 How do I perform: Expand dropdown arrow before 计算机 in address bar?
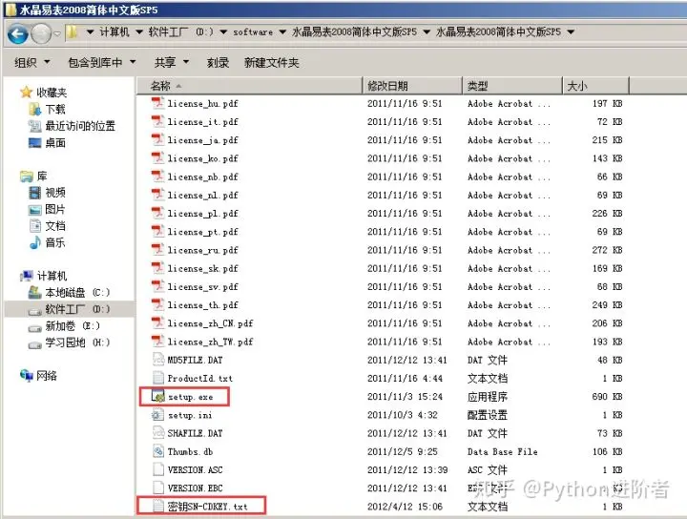(x=90, y=32)
